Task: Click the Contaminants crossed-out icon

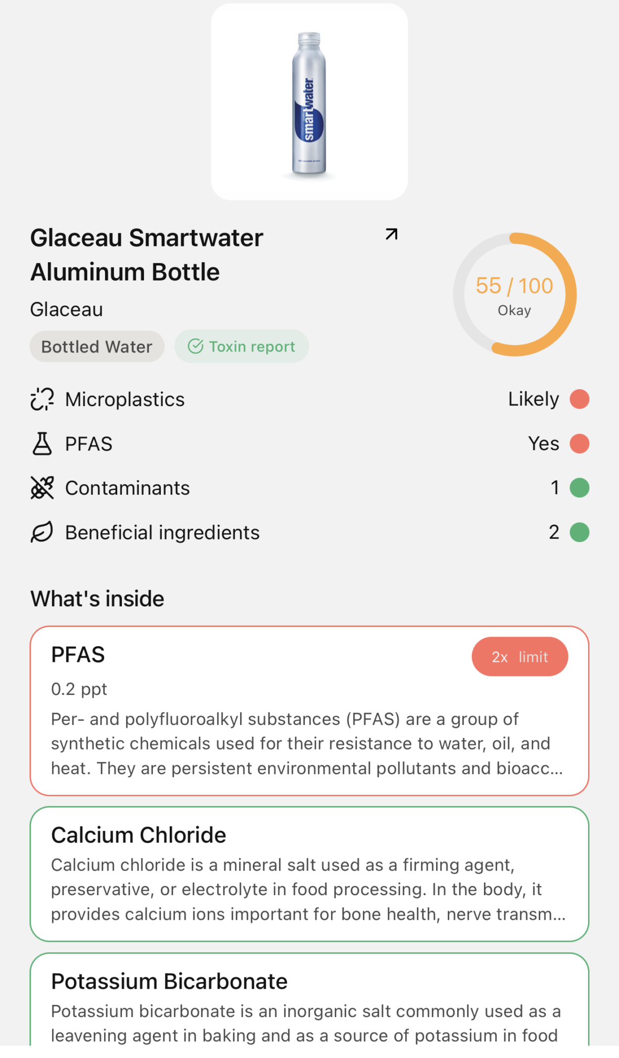Action: (42, 488)
